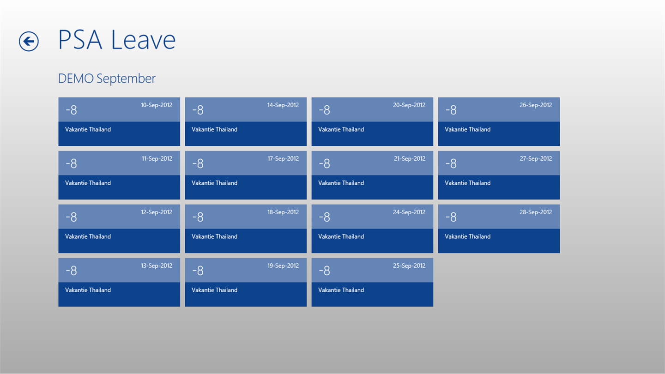Select the 17-Sep-2012 Vakantie Thailand entry
Screen dimensions: 665x374
pyautogui.click(x=246, y=175)
